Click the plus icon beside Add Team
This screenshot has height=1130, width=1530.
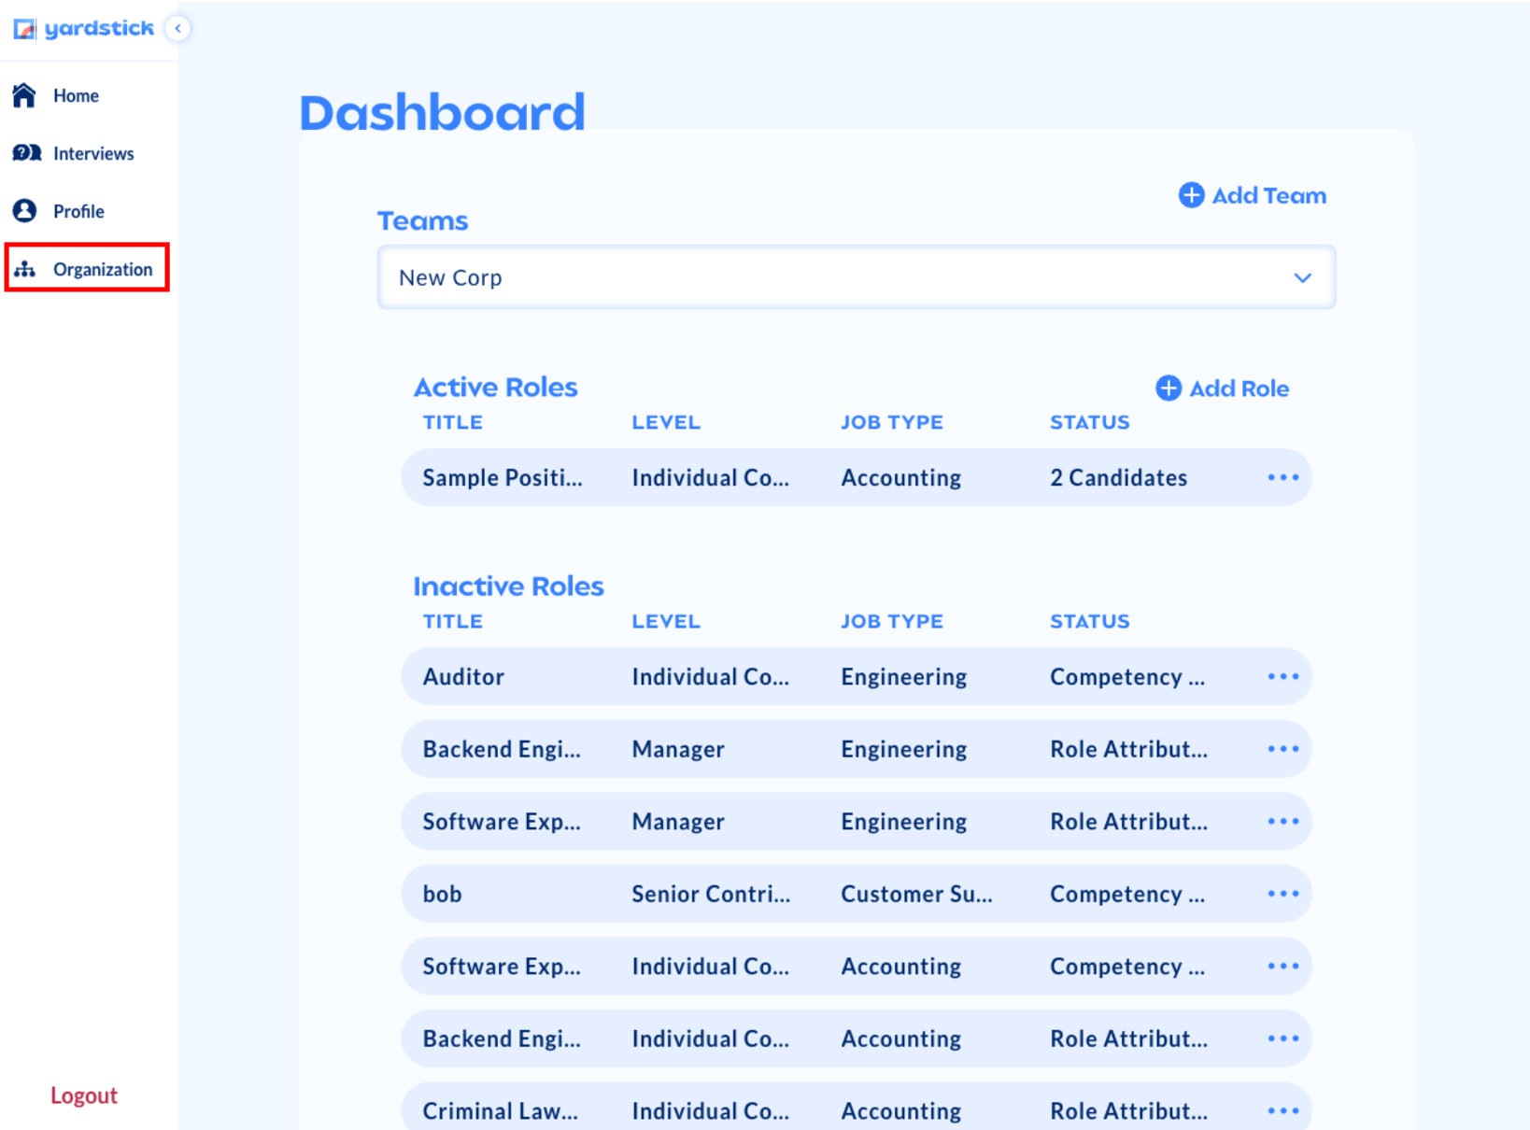coord(1190,195)
